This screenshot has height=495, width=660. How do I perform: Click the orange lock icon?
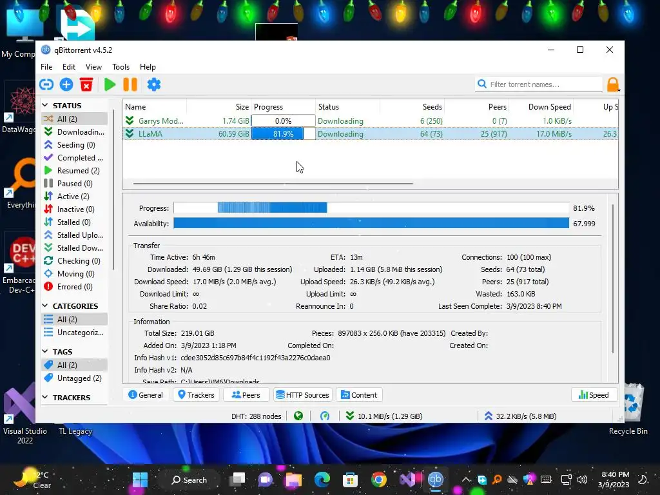click(613, 84)
